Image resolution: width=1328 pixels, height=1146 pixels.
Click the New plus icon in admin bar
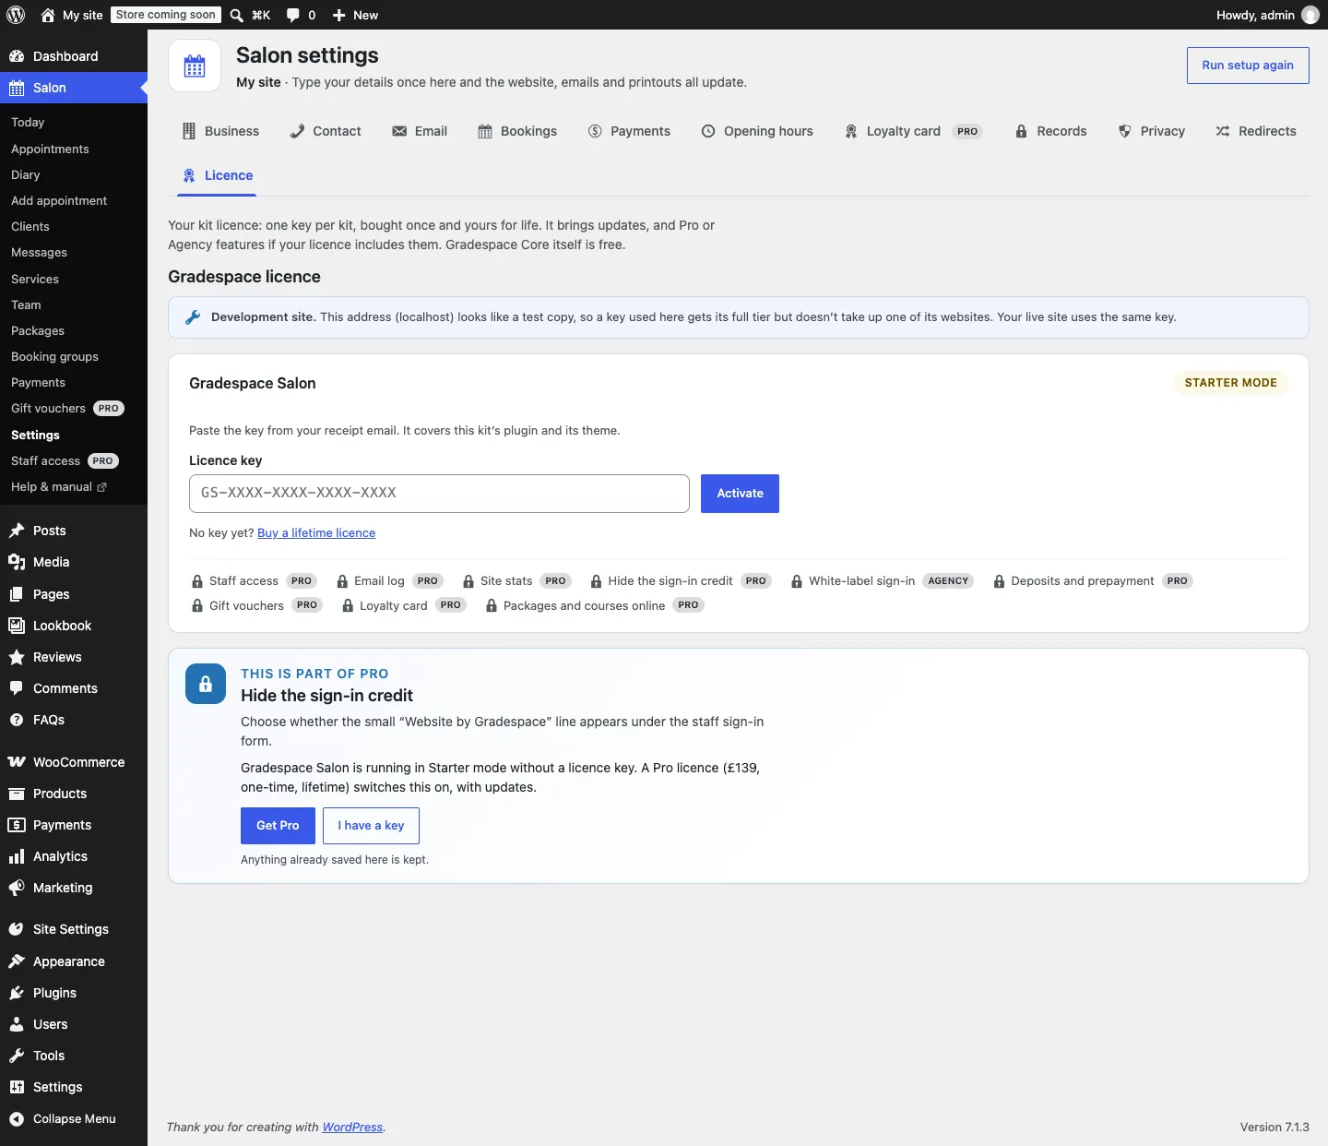point(339,15)
